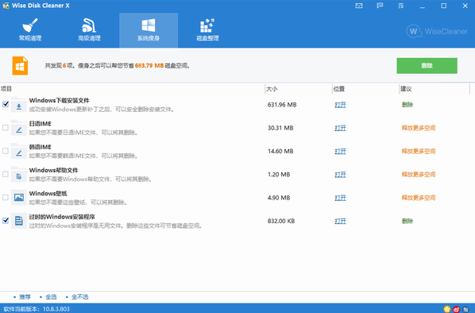Click the 释放更多空间 suggestion in the 日语IME row
The image size is (475, 313).
pos(419,128)
